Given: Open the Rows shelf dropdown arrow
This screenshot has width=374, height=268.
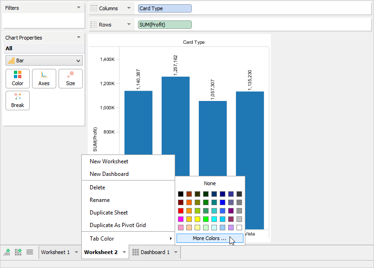Looking at the screenshot, I should click(129, 24).
